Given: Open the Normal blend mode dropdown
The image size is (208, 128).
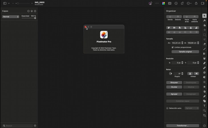Looking at the screenshot, I should pos(11,17).
